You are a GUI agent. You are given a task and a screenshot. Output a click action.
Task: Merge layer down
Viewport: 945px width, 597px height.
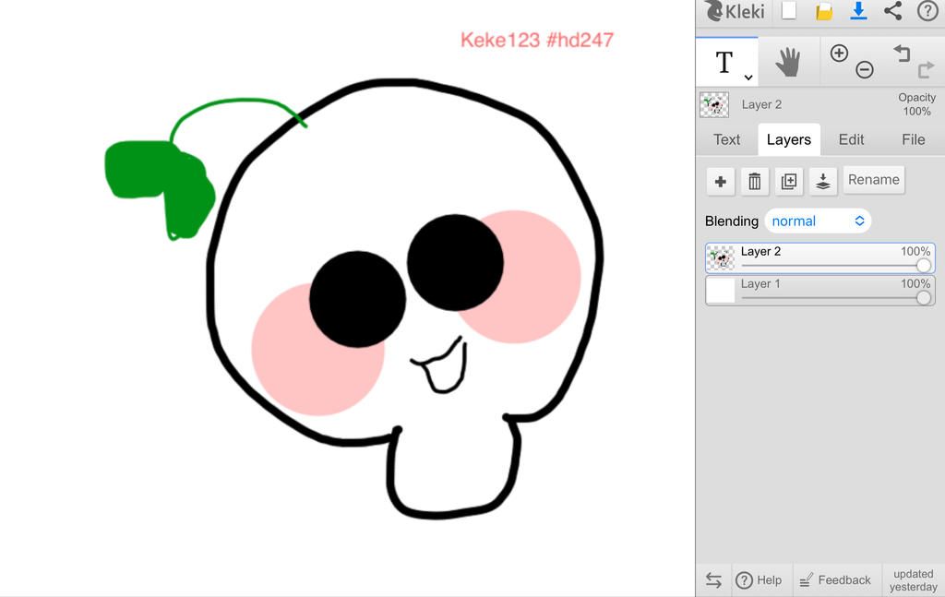(x=822, y=181)
